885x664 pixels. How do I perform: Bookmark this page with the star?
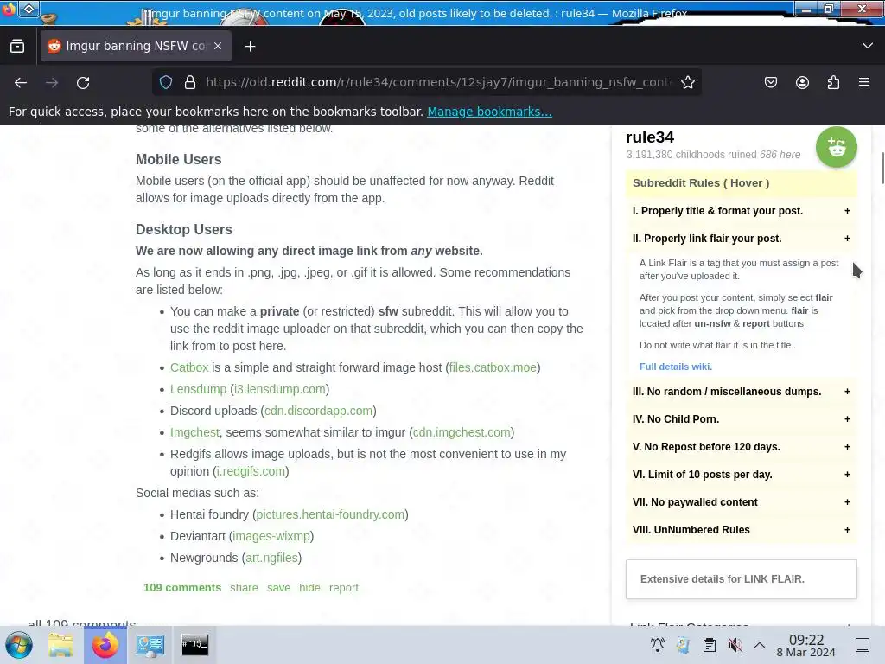[687, 82]
